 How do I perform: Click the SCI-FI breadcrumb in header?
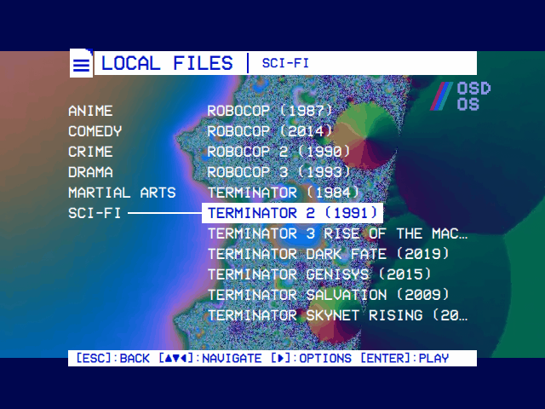(x=285, y=63)
